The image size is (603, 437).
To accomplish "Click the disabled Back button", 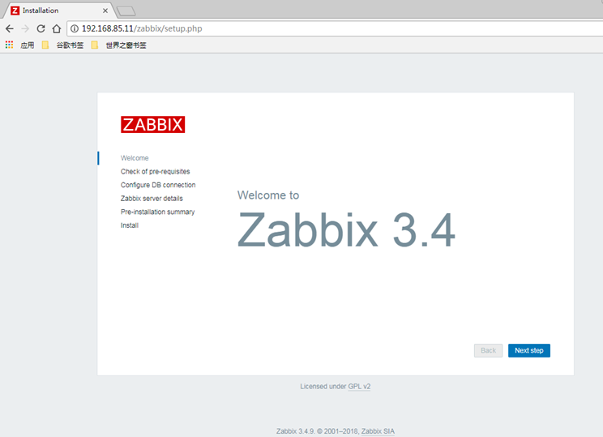I will tap(489, 350).
